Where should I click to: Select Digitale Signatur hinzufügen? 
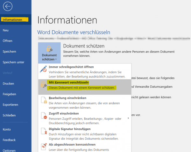point(85,134)
